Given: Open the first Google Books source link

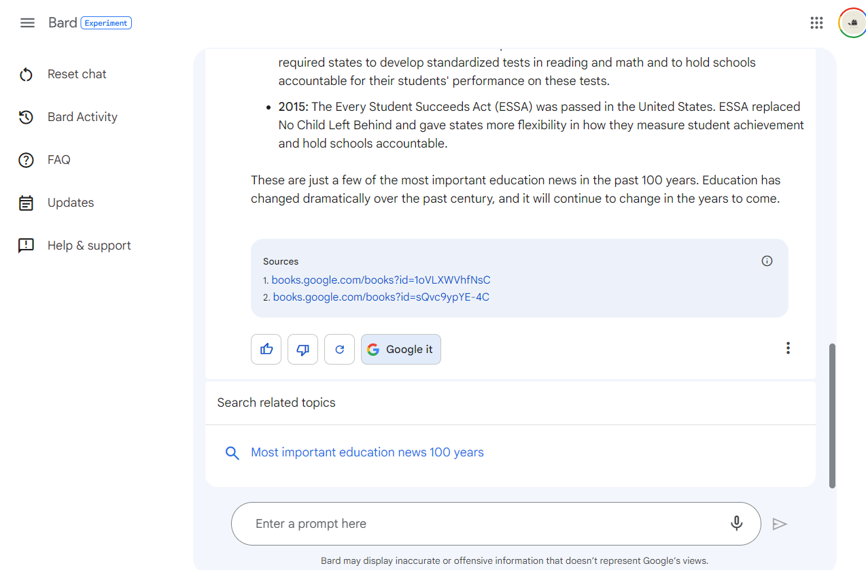Looking at the screenshot, I should click(x=381, y=280).
